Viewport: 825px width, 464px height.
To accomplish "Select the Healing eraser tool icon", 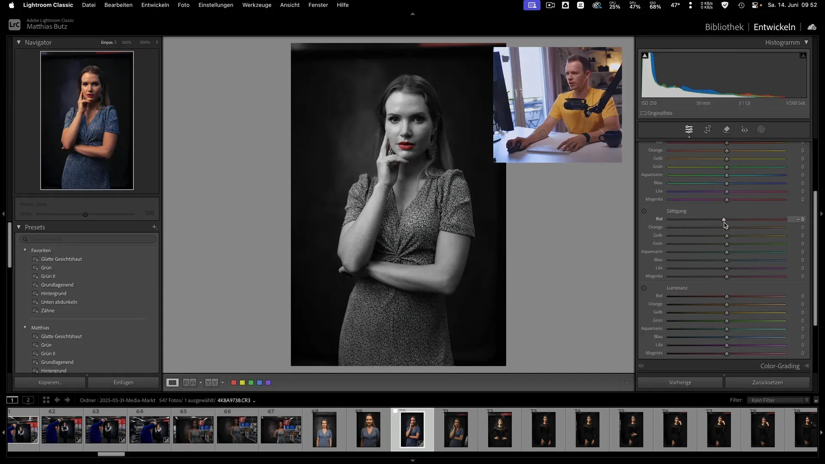I will (x=726, y=129).
